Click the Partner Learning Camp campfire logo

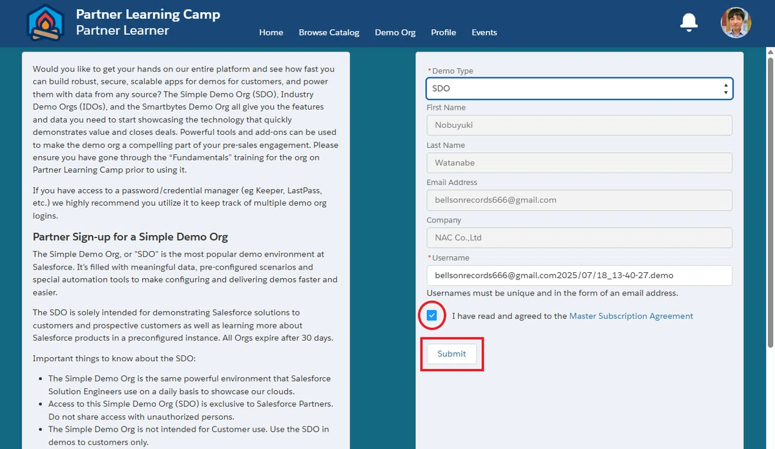[x=45, y=23]
